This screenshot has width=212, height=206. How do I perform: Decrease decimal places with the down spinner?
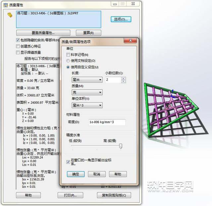pos(123,81)
